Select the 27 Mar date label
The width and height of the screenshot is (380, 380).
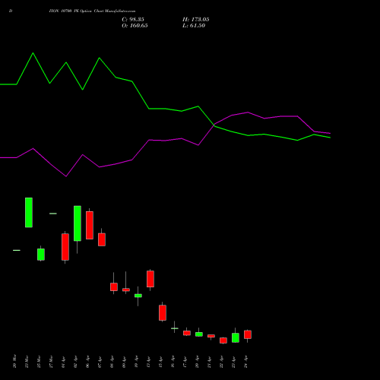pyautogui.click(x=51, y=361)
